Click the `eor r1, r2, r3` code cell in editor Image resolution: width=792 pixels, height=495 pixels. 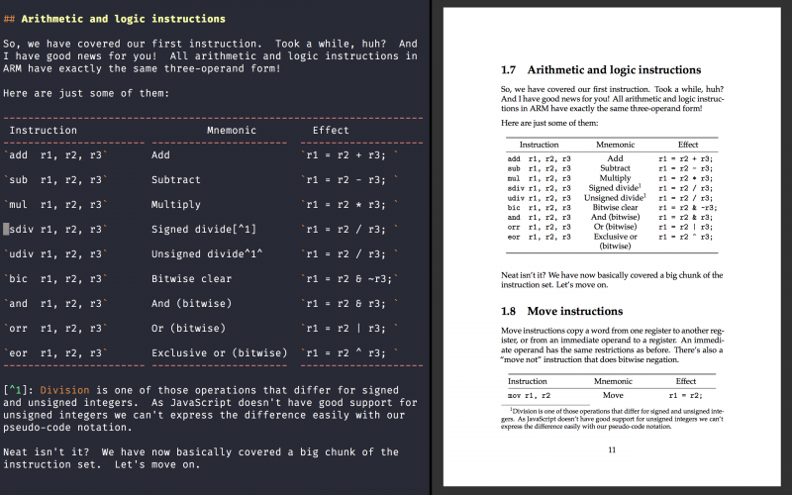55,353
